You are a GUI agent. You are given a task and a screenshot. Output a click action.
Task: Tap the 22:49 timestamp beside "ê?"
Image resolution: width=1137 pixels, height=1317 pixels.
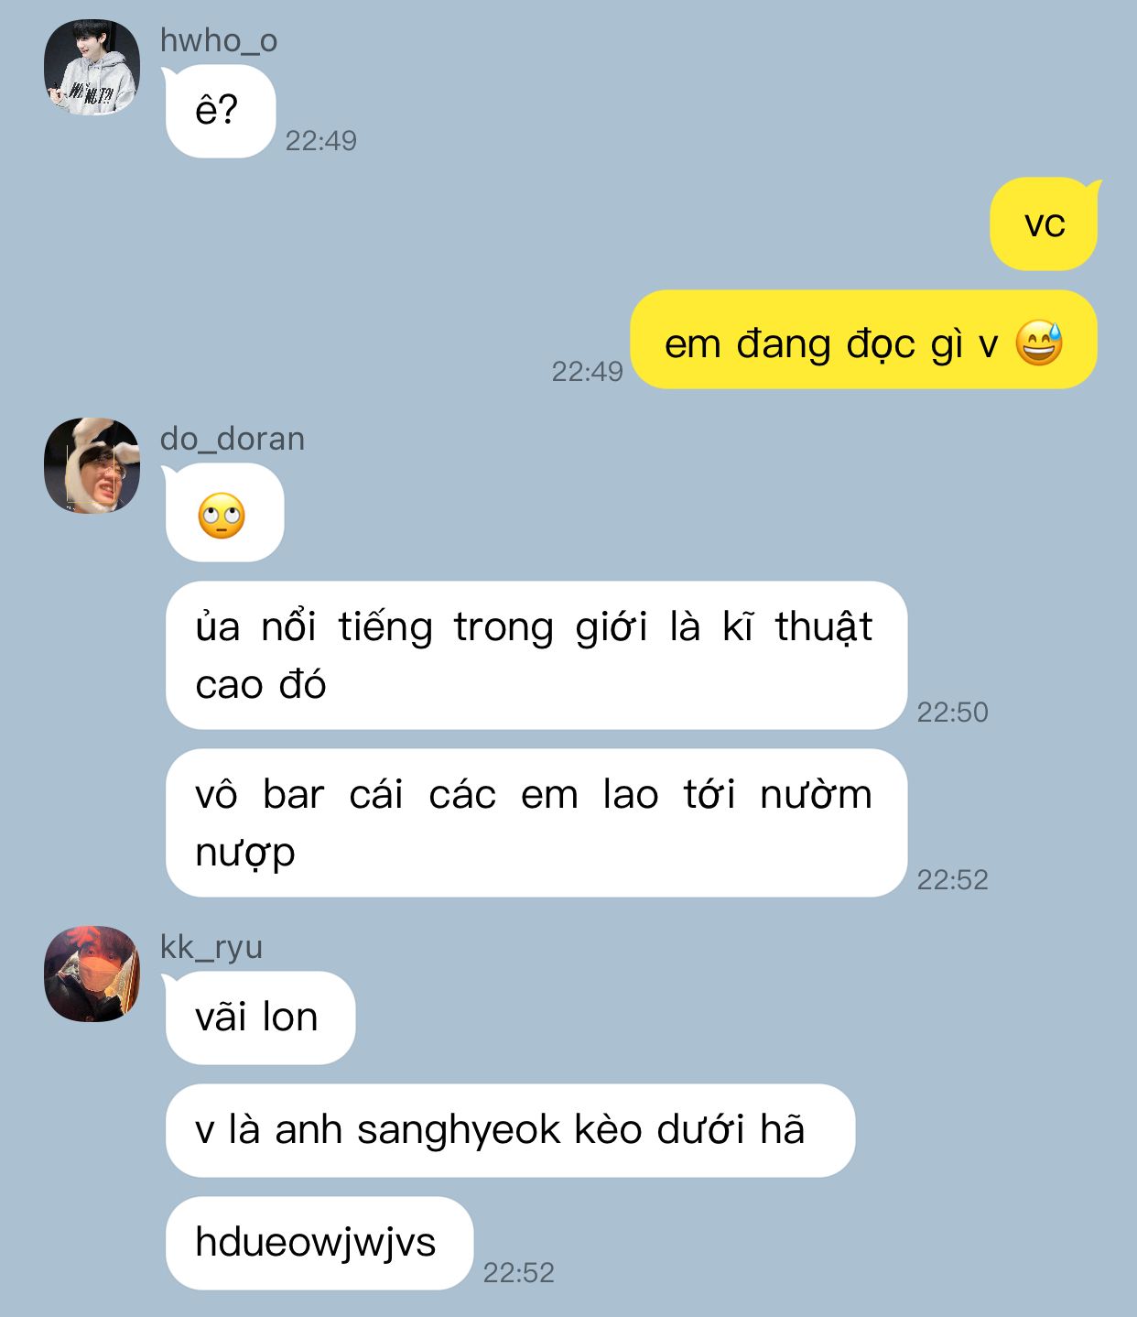(x=321, y=141)
